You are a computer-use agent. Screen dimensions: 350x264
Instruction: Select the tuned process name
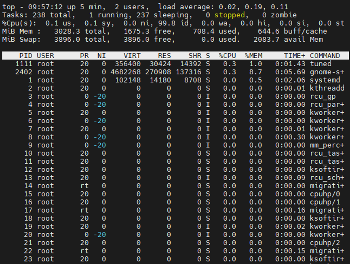[x=320, y=64]
